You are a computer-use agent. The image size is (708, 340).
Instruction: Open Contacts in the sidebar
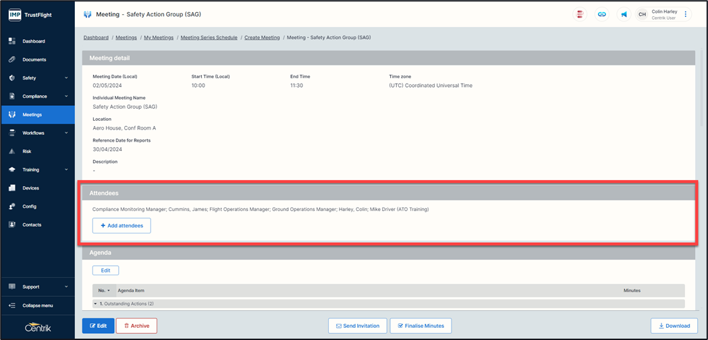tap(32, 225)
